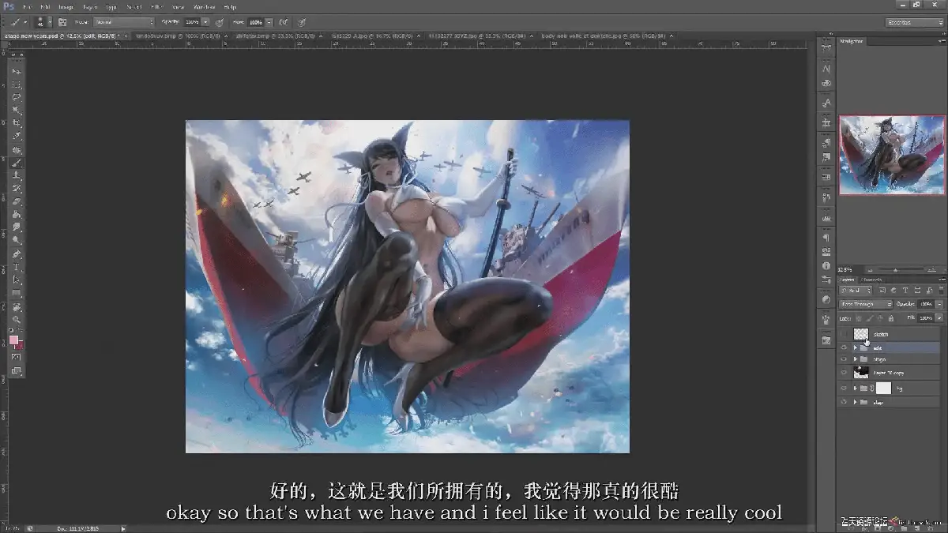Open the Window menu

[x=204, y=7]
